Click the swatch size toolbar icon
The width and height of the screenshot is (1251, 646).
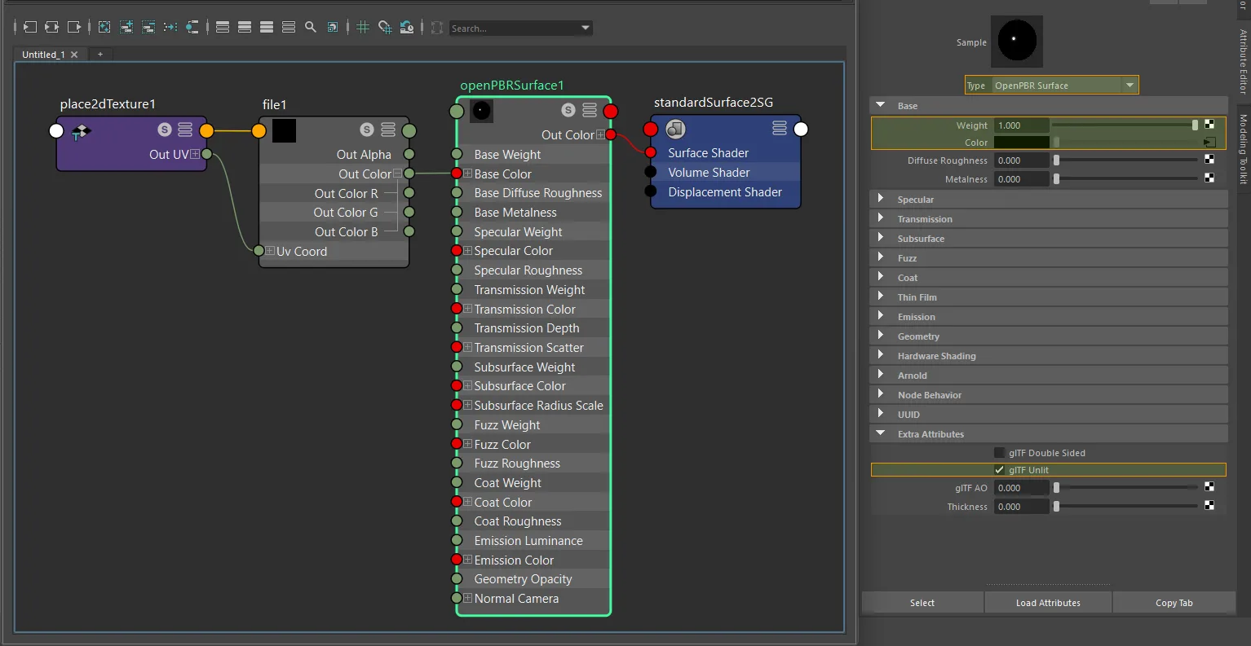[333, 28]
